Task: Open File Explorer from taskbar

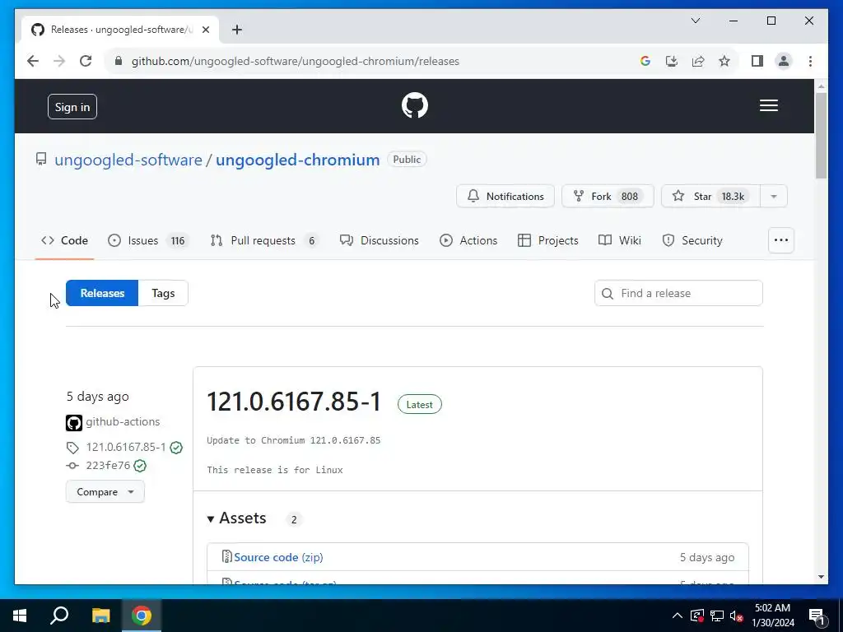Action: coord(100,616)
